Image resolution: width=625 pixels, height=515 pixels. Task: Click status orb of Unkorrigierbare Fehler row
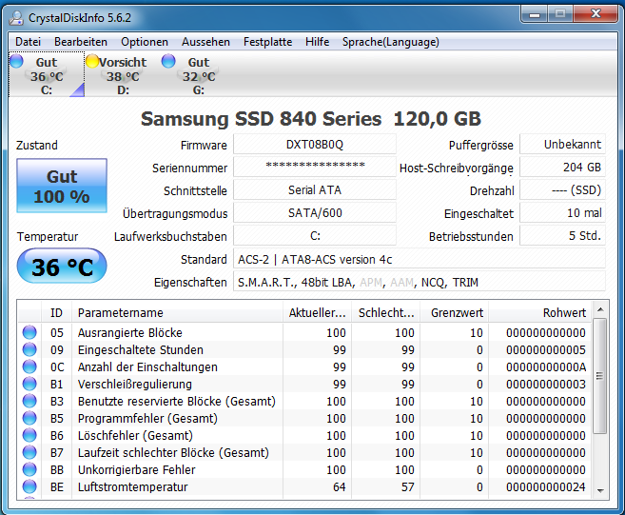29,469
